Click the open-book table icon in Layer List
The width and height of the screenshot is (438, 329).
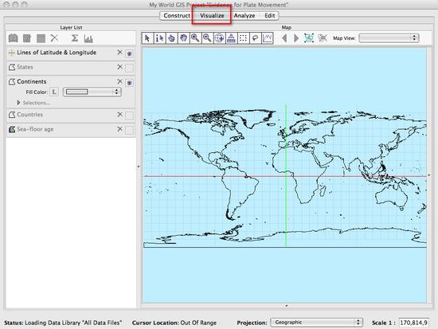pos(13,38)
